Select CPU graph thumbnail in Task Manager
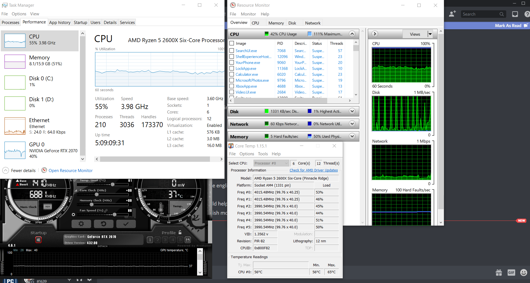The height and width of the screenshot is (283, 530). pos(15,41)
